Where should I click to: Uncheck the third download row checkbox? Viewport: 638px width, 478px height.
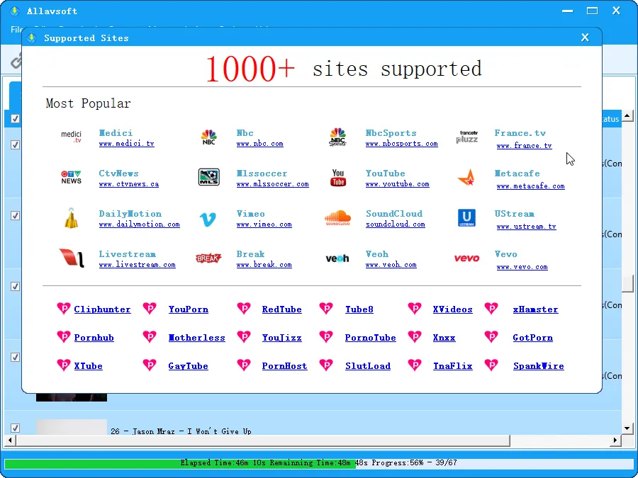15,287
